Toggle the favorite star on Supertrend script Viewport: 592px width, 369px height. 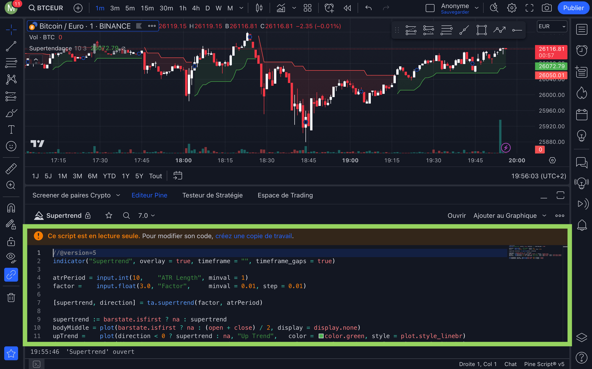pos(109,215)
